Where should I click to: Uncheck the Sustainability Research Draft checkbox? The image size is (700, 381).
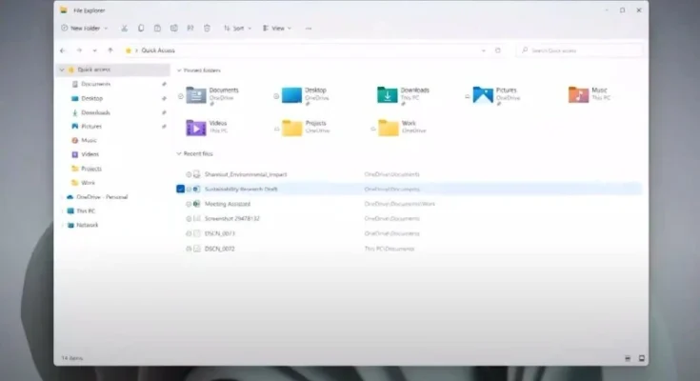point(180,189)
